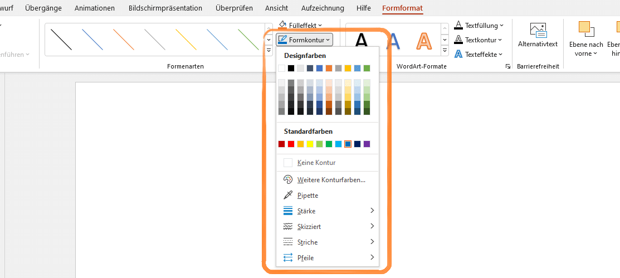Screen dimensions: 620x278
Task: Expand the Formenarten gallery more button
Action: click(269, 51)
